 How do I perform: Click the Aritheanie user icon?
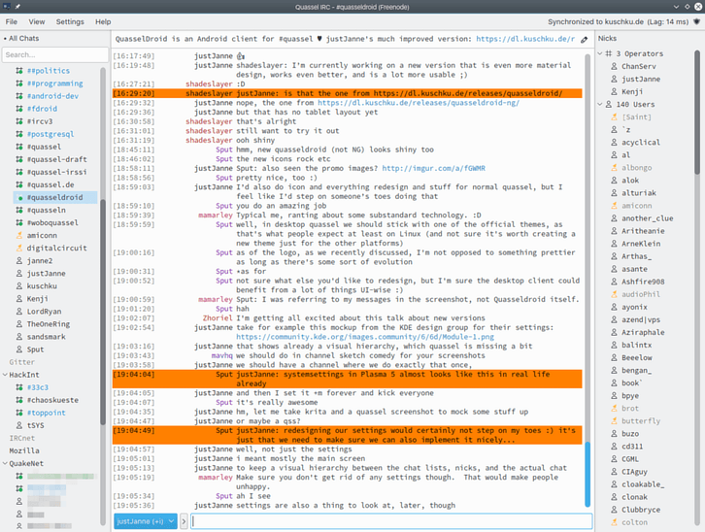(x=614, y=231)
